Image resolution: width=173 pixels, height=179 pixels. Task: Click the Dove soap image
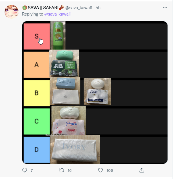pos(97,92)
